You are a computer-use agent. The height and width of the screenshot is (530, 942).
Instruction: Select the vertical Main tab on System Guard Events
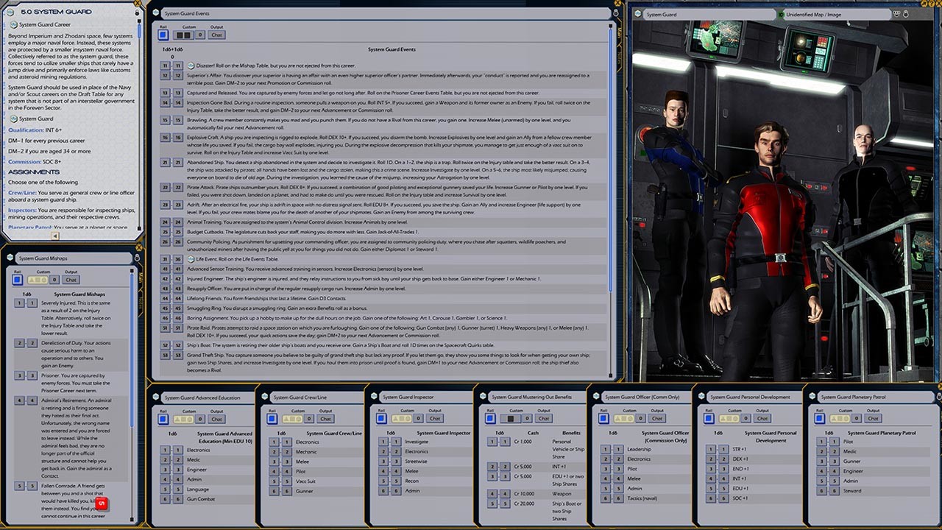620,35
